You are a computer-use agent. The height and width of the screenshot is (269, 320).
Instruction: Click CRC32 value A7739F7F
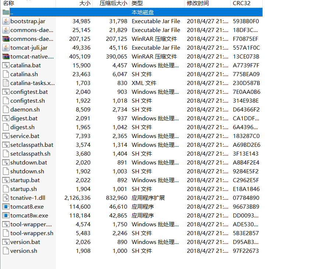point(246,66)
